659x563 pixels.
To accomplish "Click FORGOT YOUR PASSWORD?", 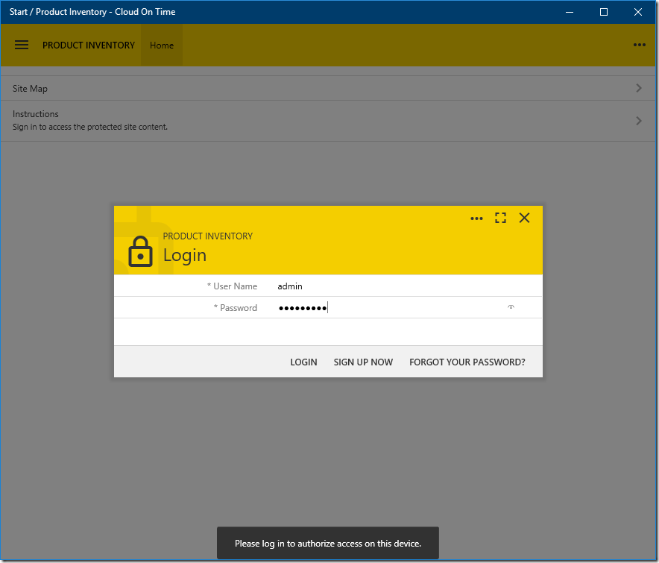I will click(467, 362).
